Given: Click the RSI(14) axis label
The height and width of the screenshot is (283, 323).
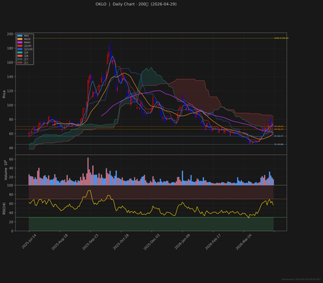Looking at the screenshot, I should tap(4, 209).
